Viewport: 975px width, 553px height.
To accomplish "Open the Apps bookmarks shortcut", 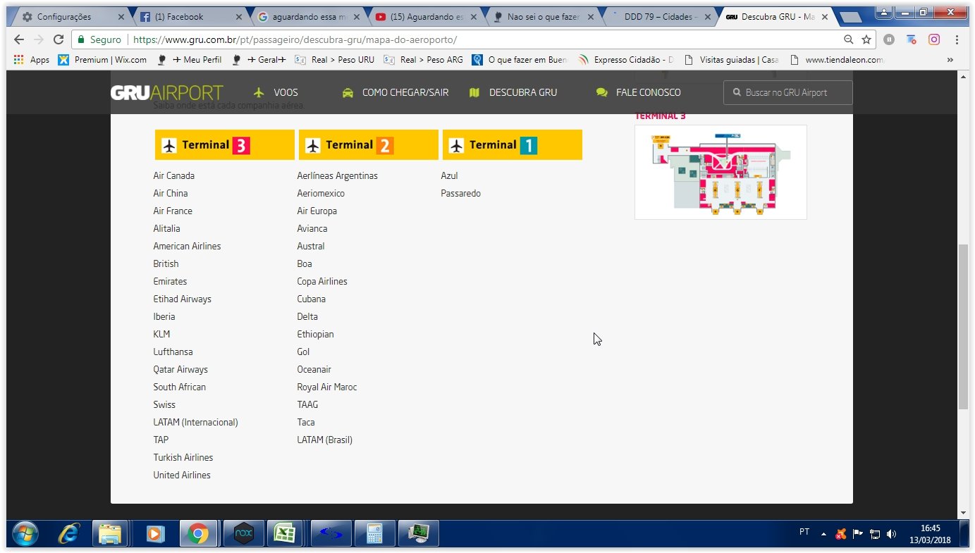I will click(32, 60).
